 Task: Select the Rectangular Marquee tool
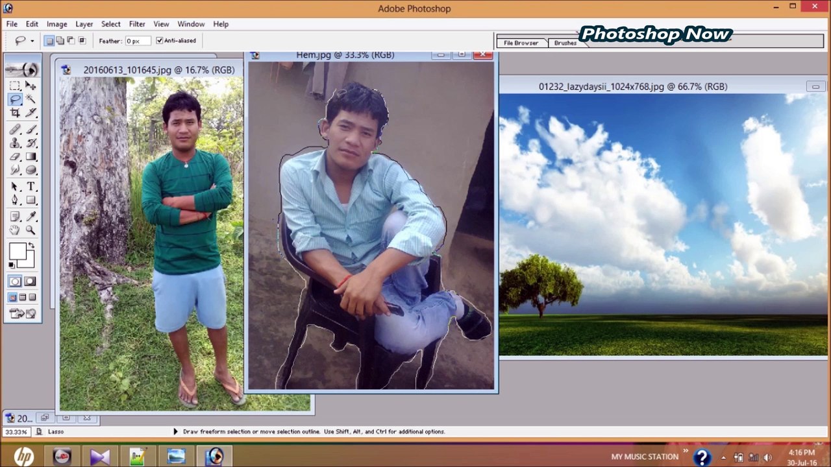coord(15,86)
